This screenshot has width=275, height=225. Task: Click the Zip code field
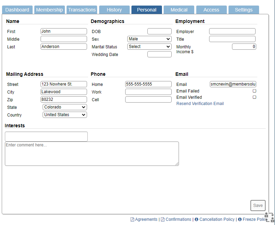tap(64, 99)
